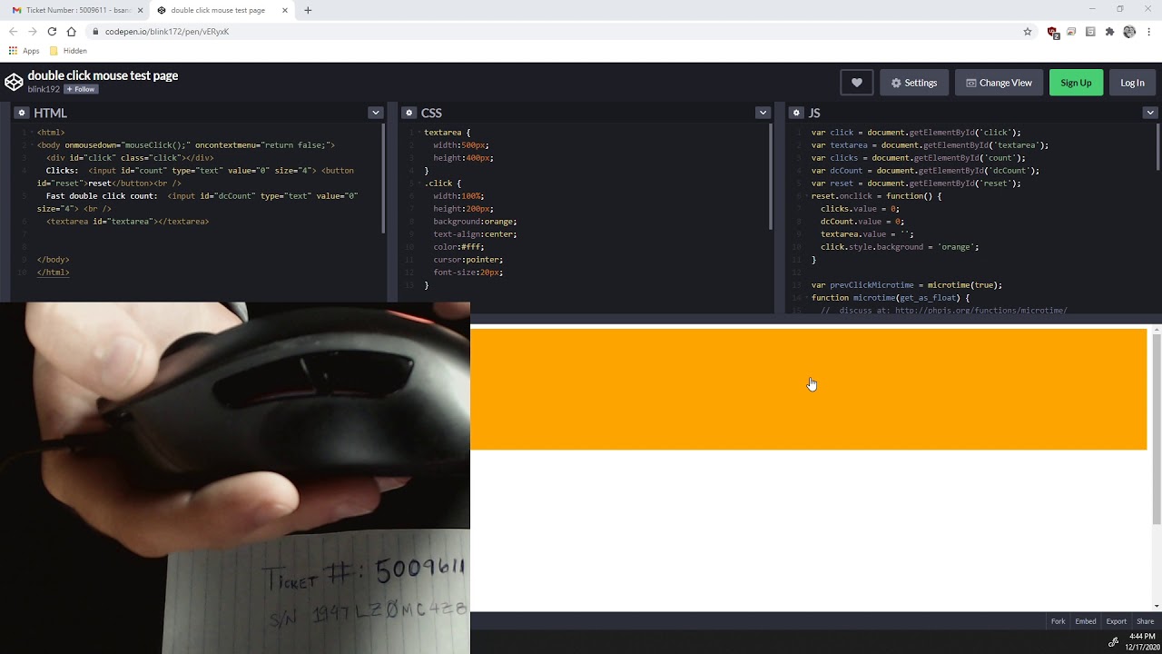
Task: Open the HTML5 badge extension icon
Action: pyautogui.click(x=1090, y=31)
